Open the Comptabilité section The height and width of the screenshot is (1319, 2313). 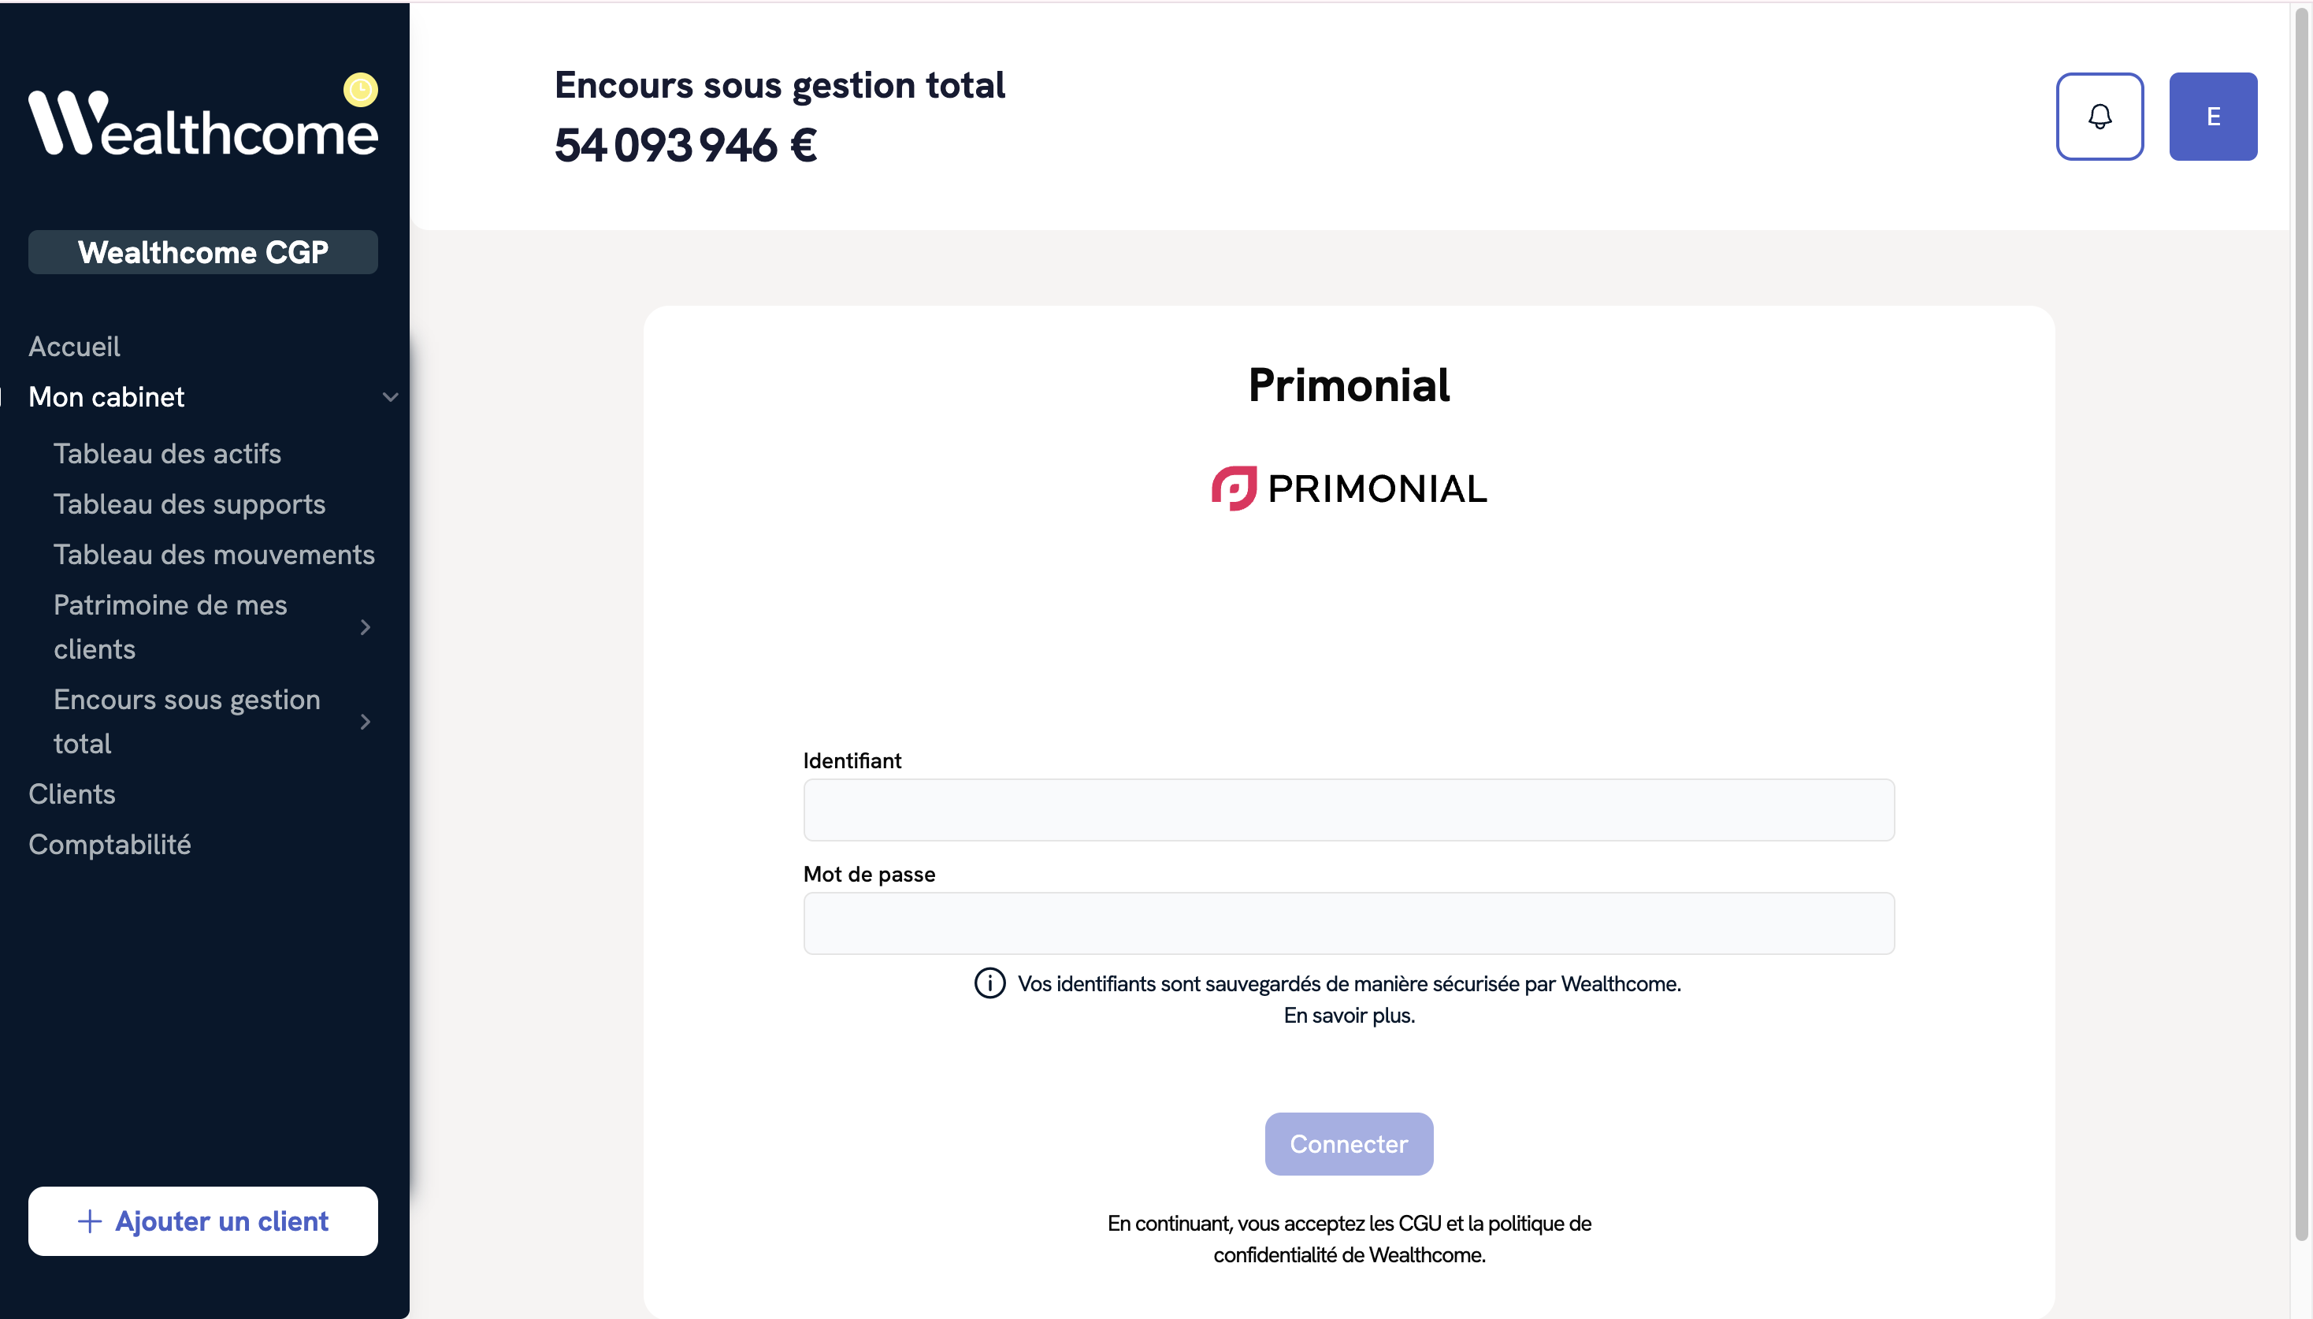110,845
